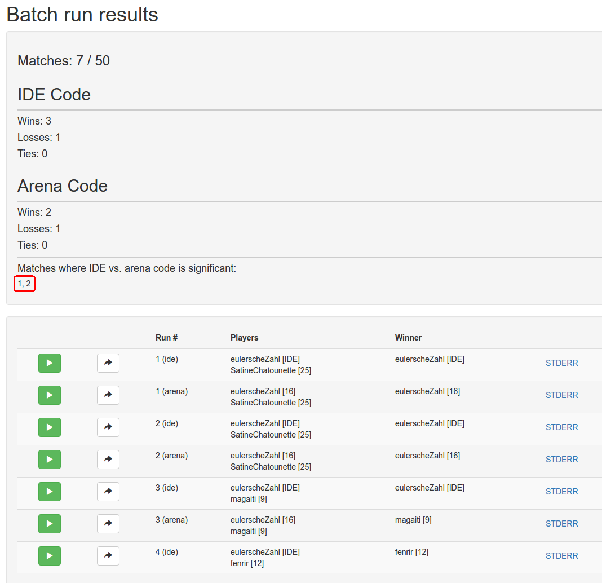Click the 'Arena Code' heading
Image resolution: width=602 pixels, height=583 pixels.
(x=63, y=186)
